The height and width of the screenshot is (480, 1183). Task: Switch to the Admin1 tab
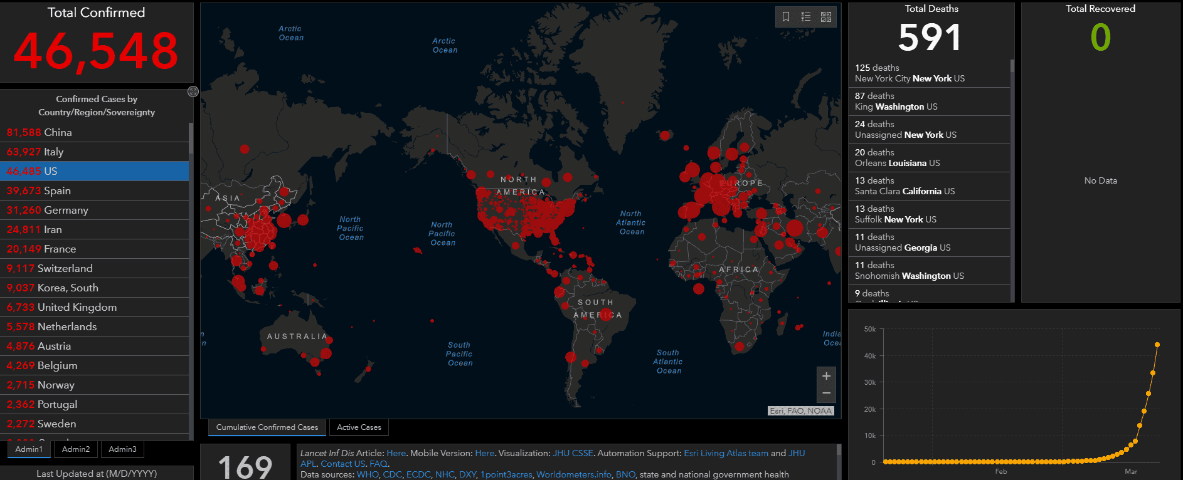coord(29,449)
